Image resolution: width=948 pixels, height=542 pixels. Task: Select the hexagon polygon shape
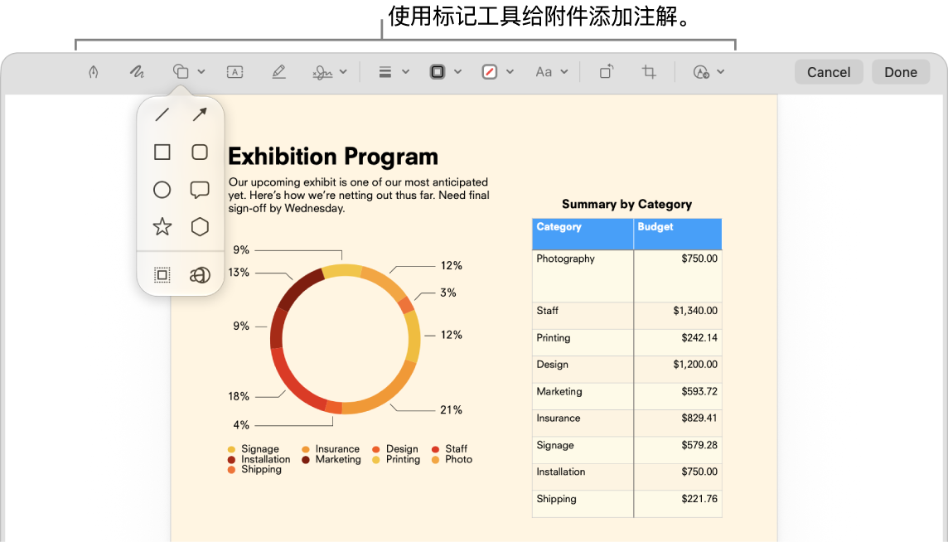pyautogui.click(x=200, y=227)
